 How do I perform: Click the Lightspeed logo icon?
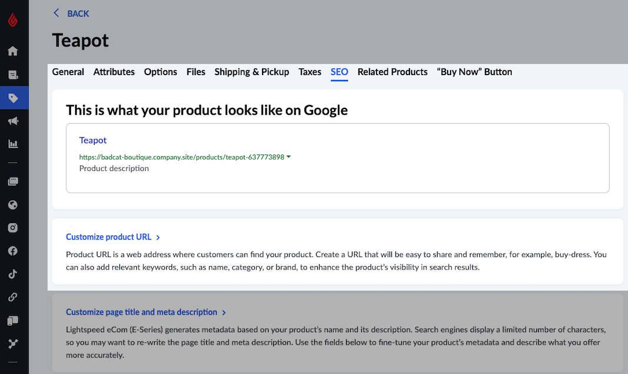click(x=13, y=19)
